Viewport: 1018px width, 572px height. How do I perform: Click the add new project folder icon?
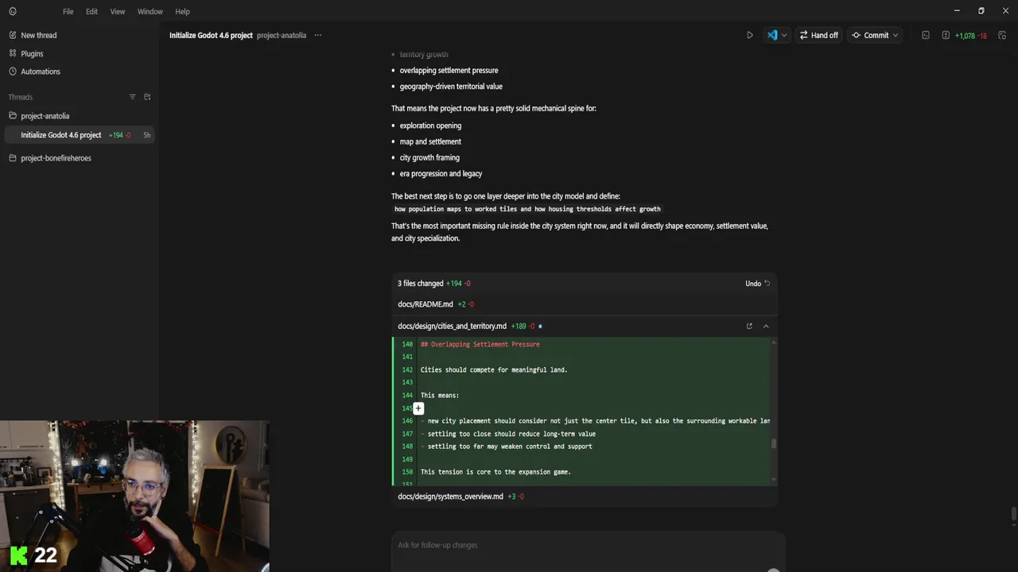(147, 97)
